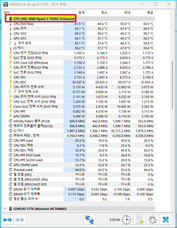Reset the elapsed time clock
The image size is (177, 228).
click(x=126, y=220)
